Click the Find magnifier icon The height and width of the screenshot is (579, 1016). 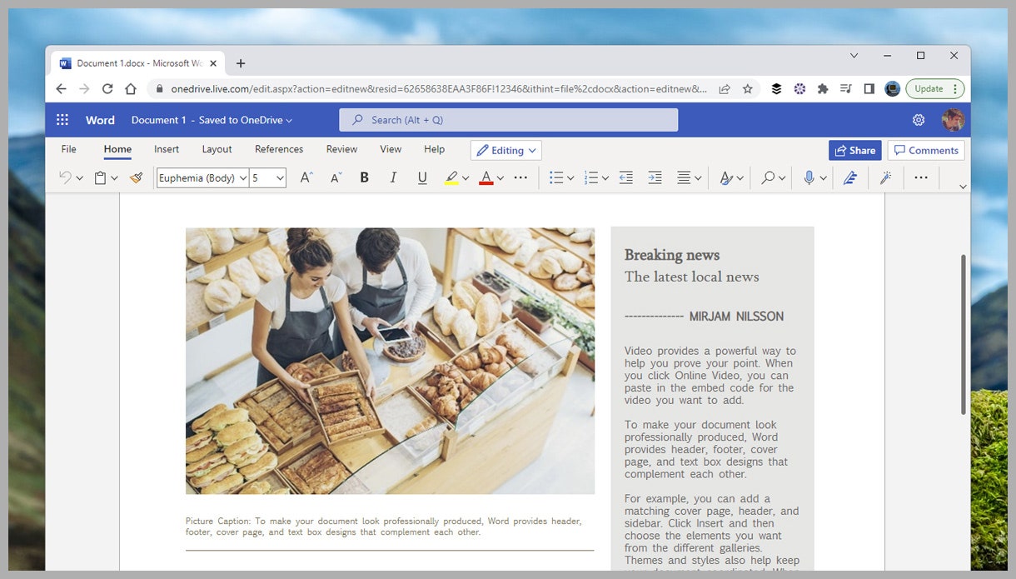click(766, 177)
